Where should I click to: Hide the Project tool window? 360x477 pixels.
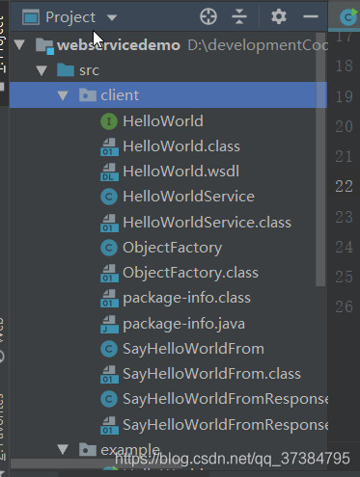pyautogui.click(x=311, y=16)
